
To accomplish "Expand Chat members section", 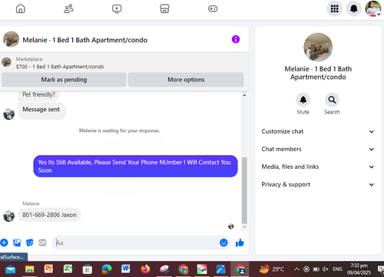I will 318,149.
